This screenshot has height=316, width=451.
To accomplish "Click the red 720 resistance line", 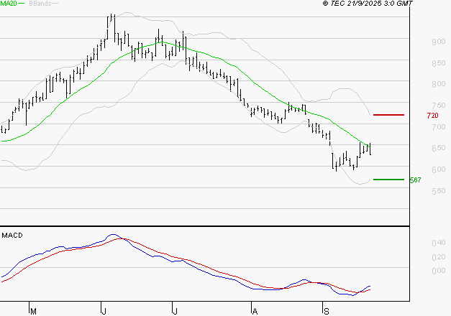I will (388, 115).
